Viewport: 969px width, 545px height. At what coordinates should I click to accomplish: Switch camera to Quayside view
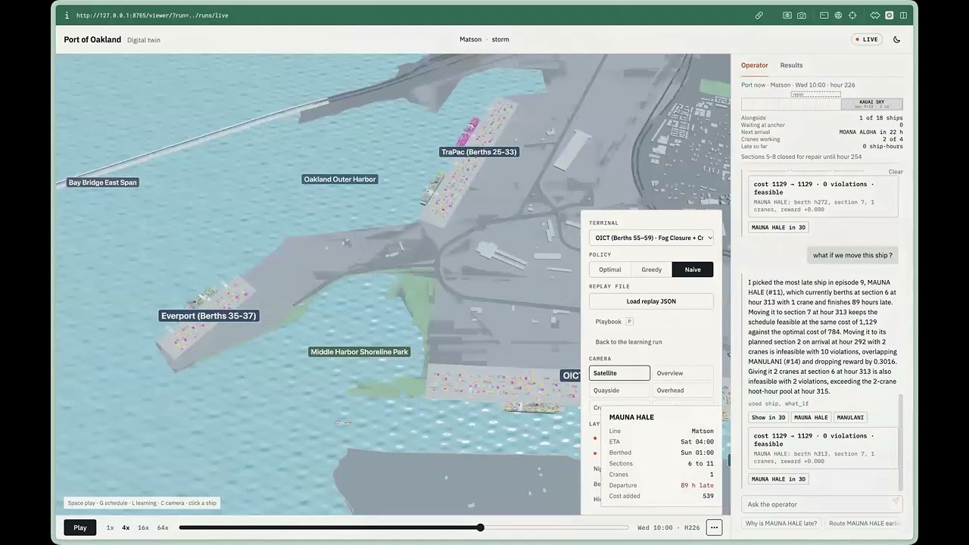619,391
